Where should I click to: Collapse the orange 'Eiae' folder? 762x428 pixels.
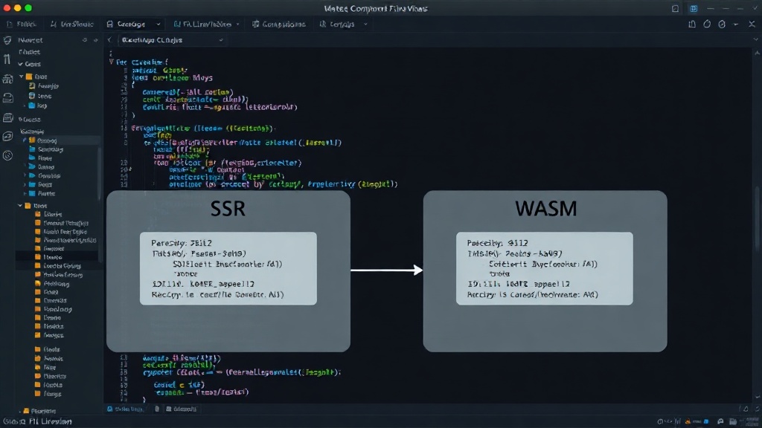pyautogui.click(x=22, y=77)
